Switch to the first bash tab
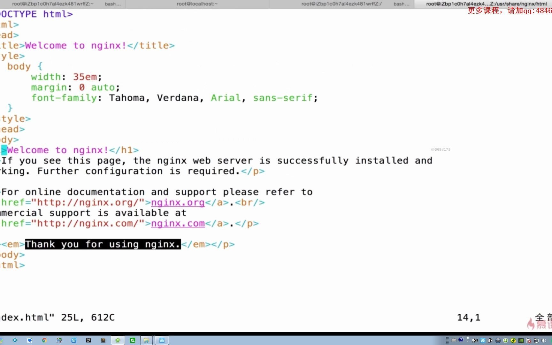Screen dimensions: 552x345 click(113, 4)
